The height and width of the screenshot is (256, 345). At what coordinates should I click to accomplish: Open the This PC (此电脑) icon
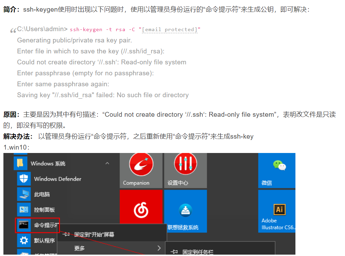pyautogui.click(x=24, y=194)
